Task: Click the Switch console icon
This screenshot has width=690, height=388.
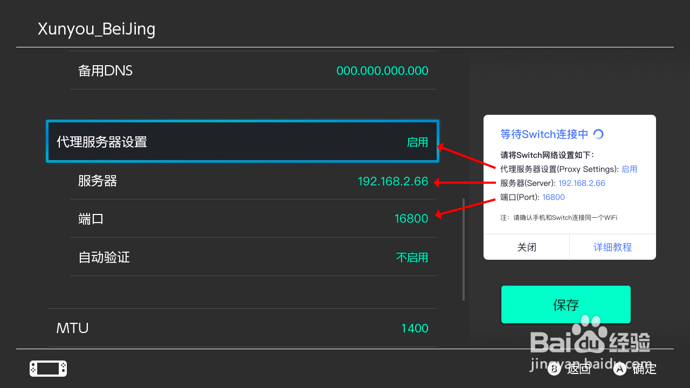Action: click(x=48, y=369)
